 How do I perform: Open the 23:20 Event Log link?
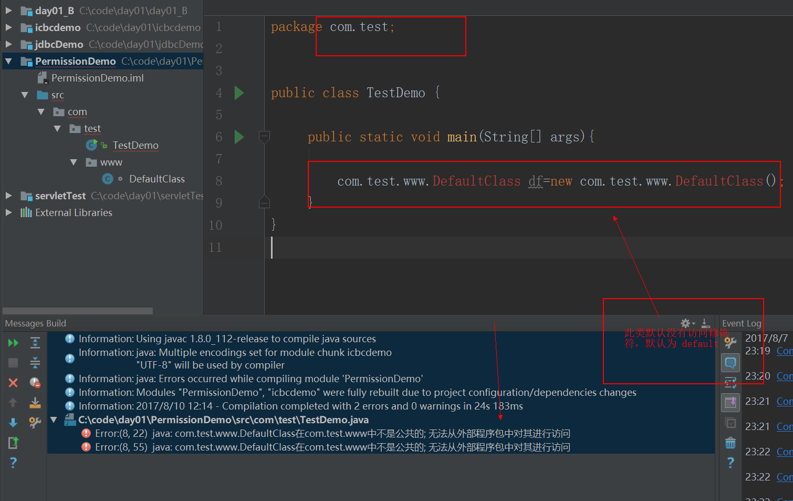(785, 376)
